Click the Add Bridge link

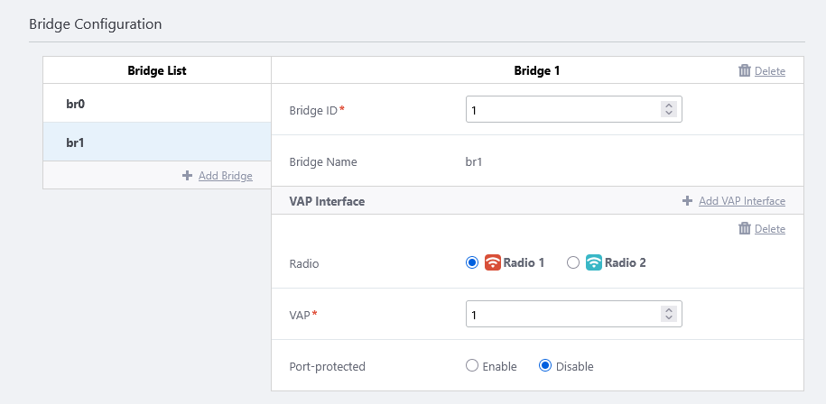pyautogui.click(x=225, y=176)
